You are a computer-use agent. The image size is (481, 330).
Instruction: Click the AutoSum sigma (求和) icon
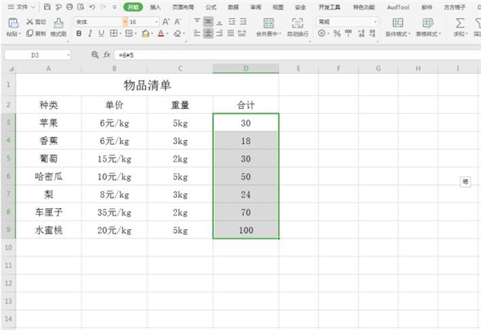[x=460, y=23]
